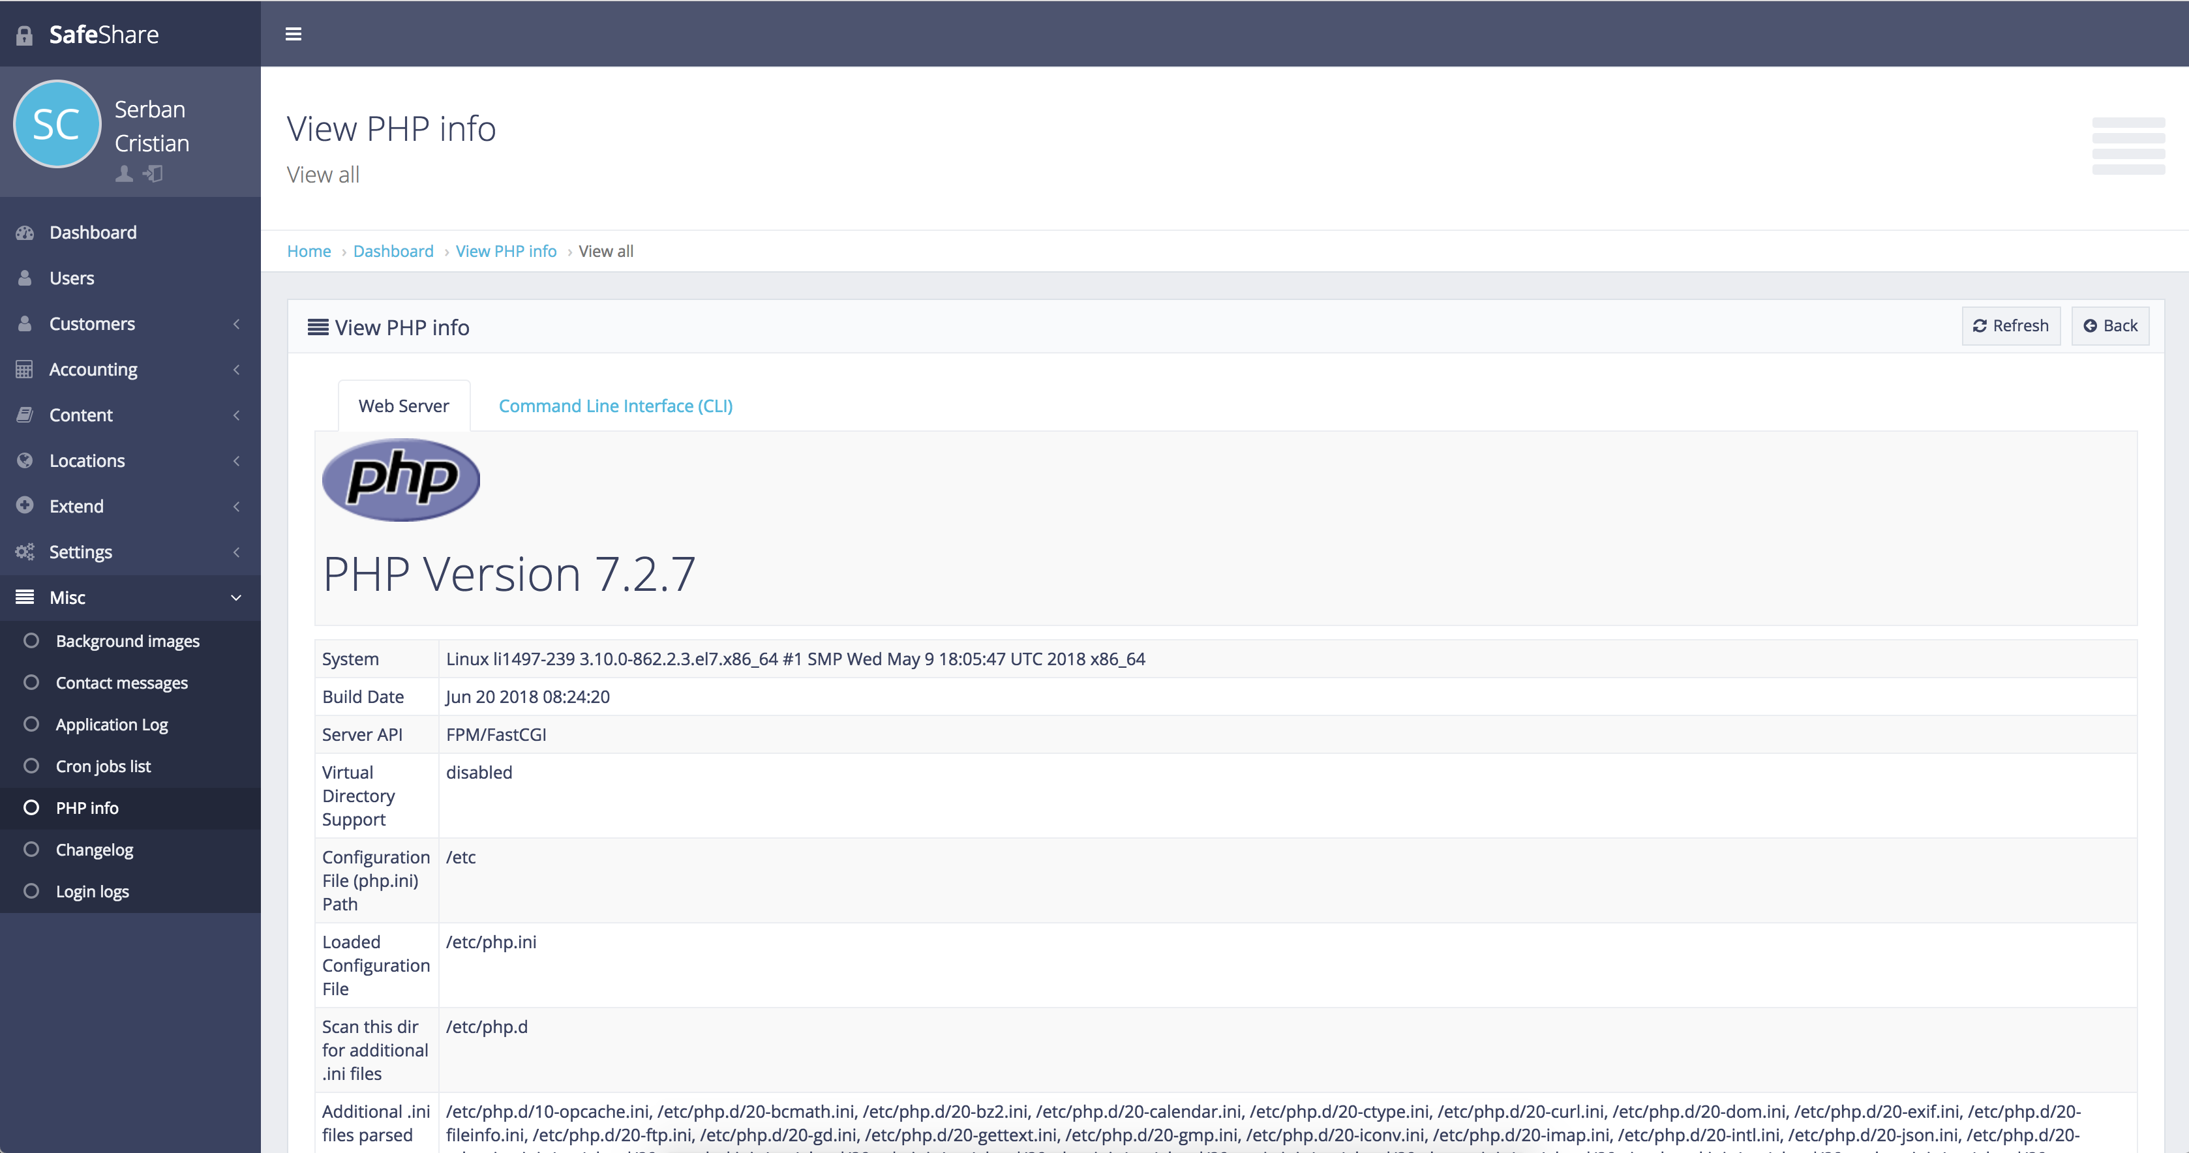
Task: Click the FPM/FastCGI Server API value
Action: tap(496, 735)
